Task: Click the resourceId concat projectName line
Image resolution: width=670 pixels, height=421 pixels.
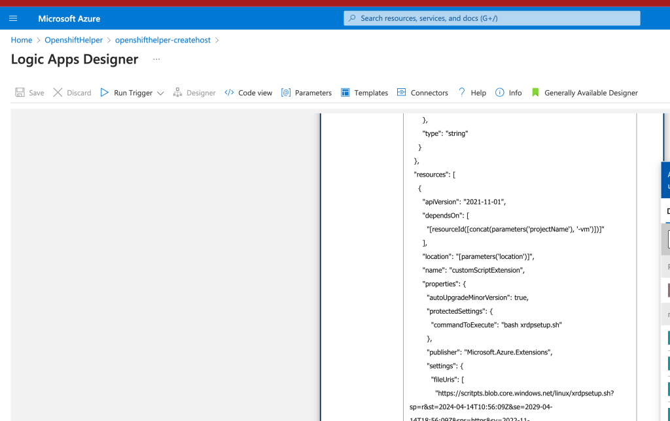Action: pyautogui.click(x=516, y=229)
